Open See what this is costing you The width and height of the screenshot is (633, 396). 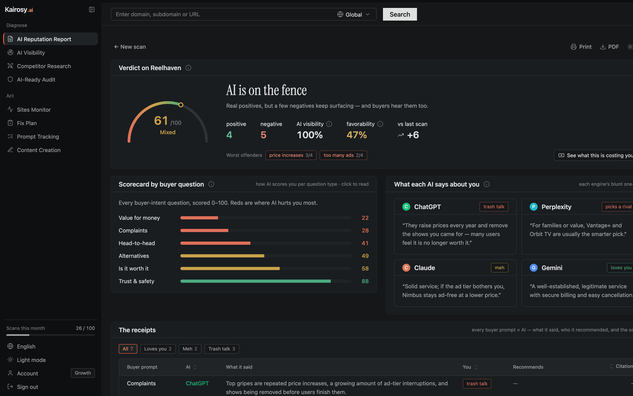593,155
